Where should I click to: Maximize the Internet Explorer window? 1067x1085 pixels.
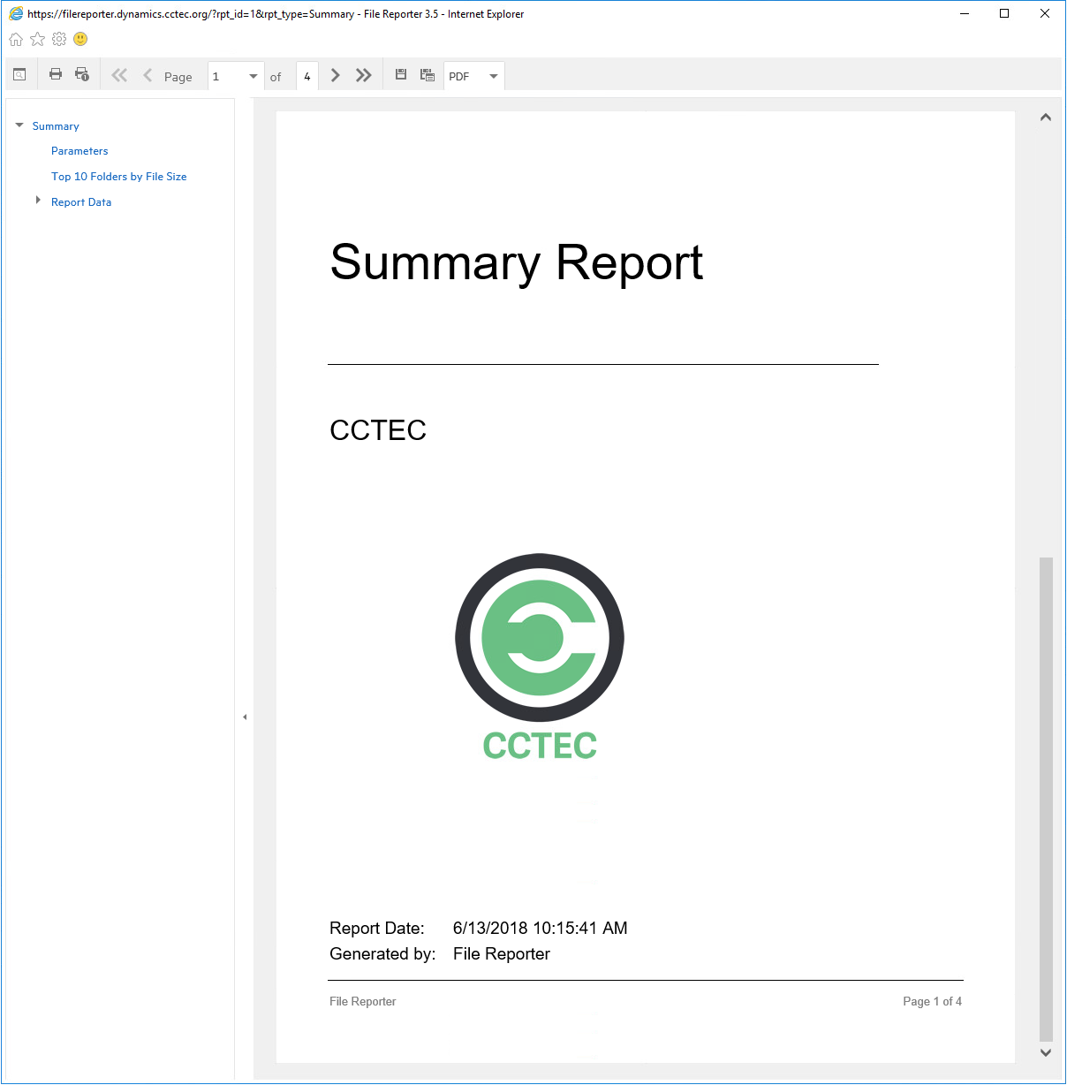(x=1004, y=13)
